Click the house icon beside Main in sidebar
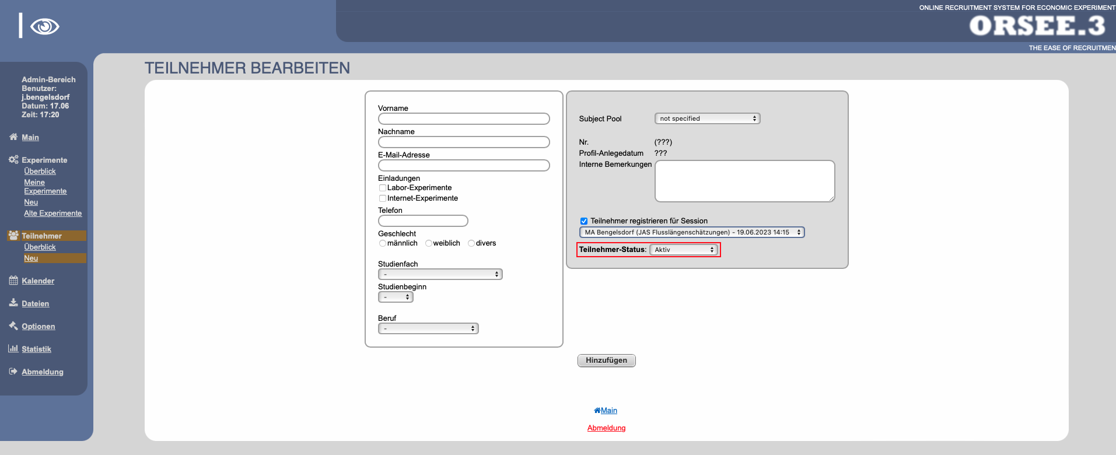 point(13,137)
